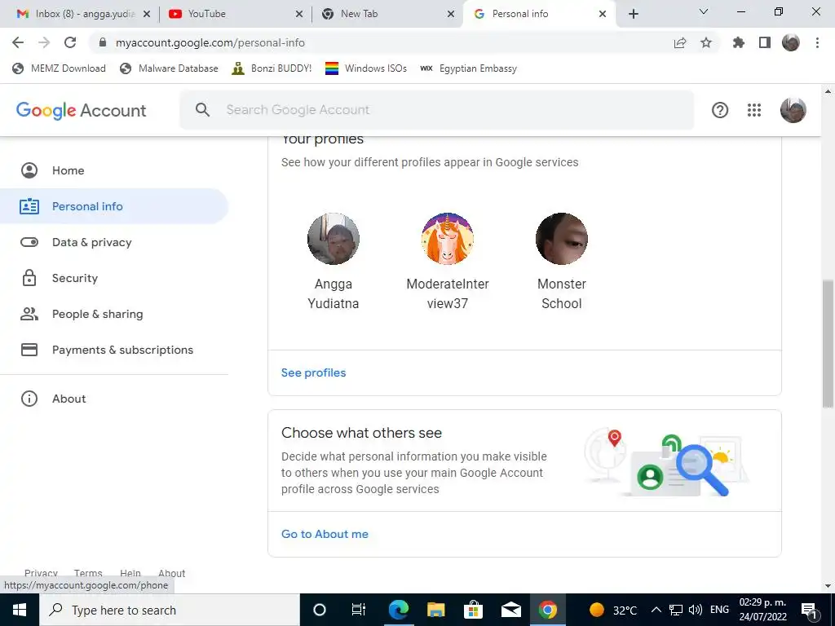
Task: Open Microsoft Store from taskbar
Action: tap(473, 610)
